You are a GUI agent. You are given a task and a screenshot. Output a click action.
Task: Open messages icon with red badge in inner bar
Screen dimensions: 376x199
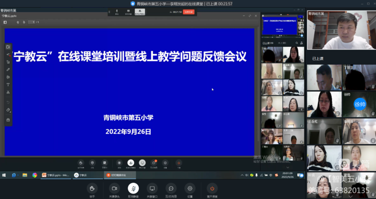pyautogui.click(x=154, y=163)
